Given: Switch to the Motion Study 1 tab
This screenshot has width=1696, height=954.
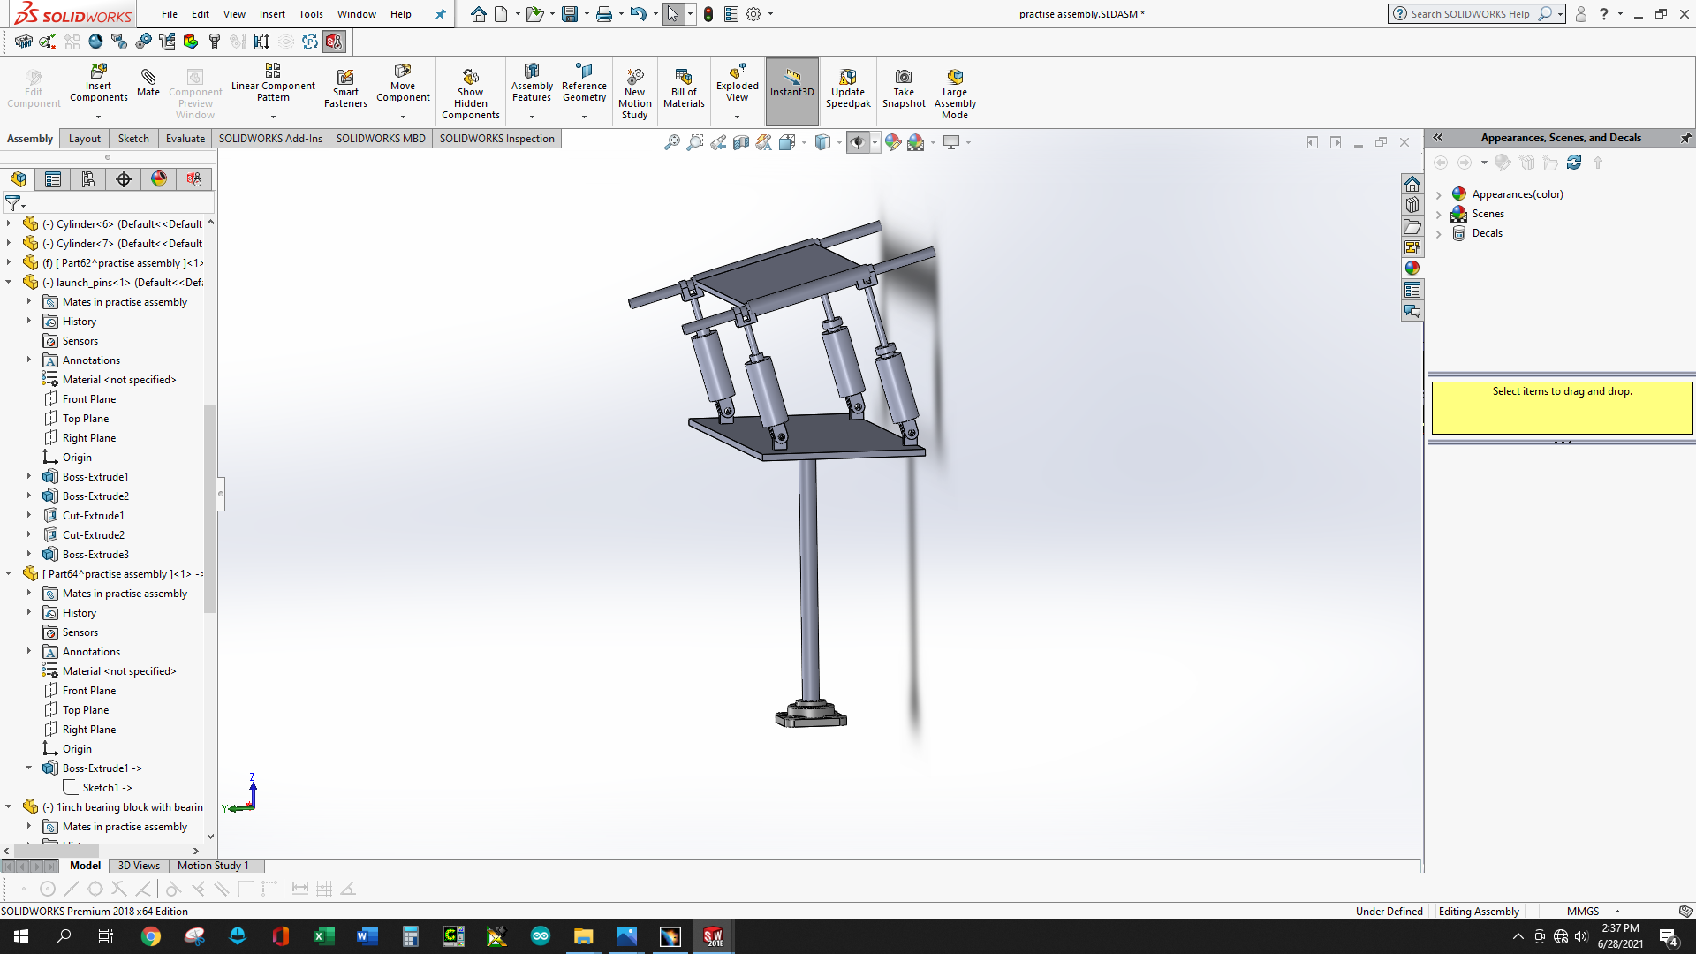Looking at the screenshot, I should (213, 866).
